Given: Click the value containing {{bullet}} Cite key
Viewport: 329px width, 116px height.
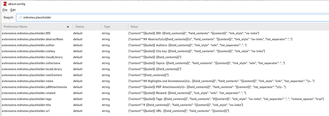Looking at the screenshot, I should pos(197,51).
